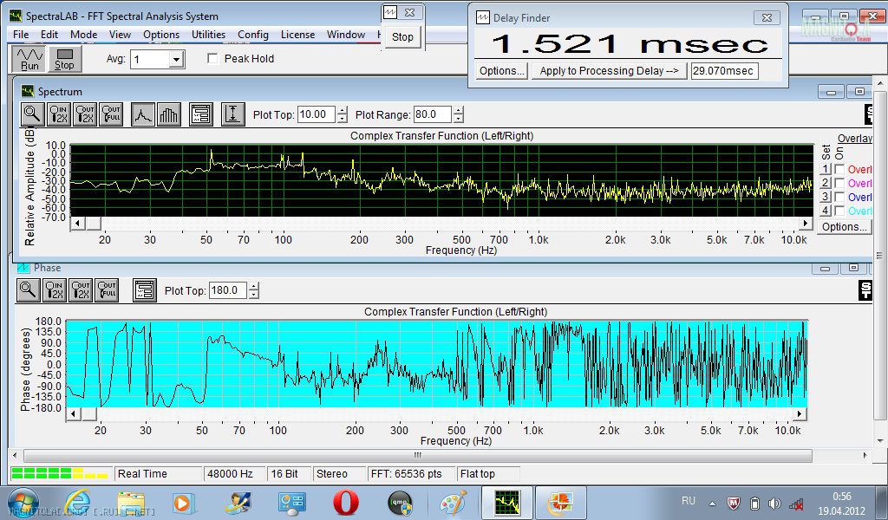The width and height of the screenshot is (888, 520).
Task: Click overlay Set button number 4
Action: point(826,211)
